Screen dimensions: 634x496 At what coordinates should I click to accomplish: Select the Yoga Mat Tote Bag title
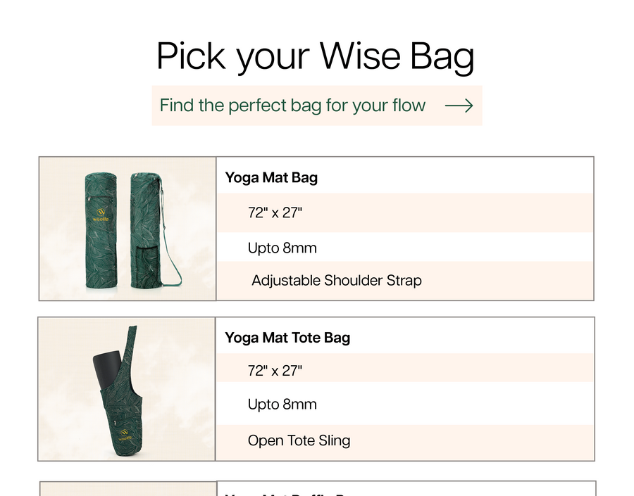(287, 338)
